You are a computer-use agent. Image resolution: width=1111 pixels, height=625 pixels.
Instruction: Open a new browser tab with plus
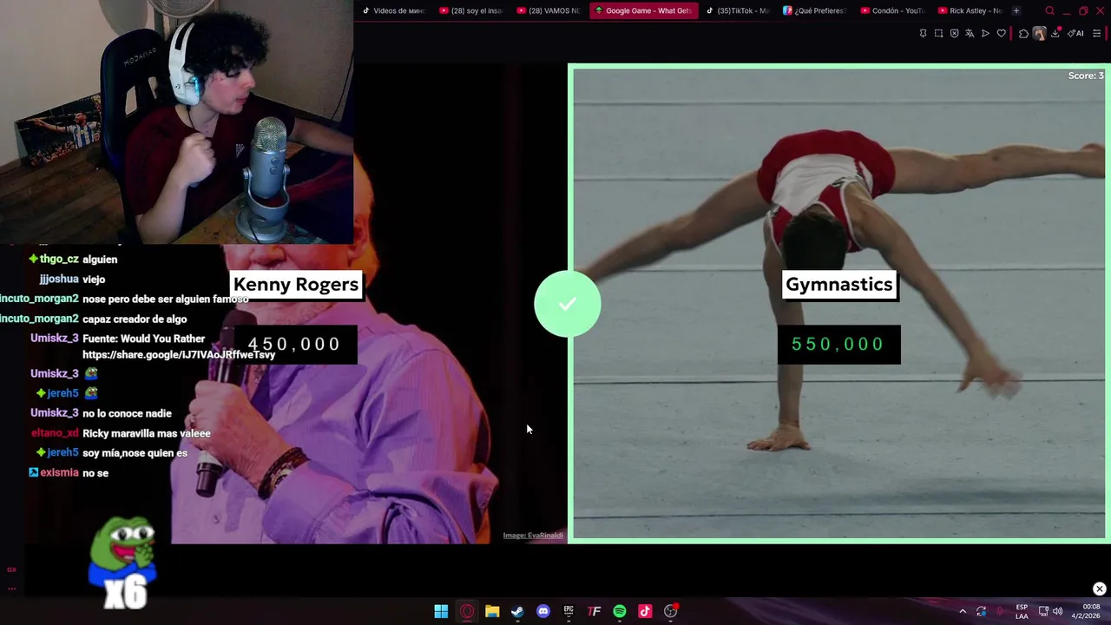click(1016, 10)
